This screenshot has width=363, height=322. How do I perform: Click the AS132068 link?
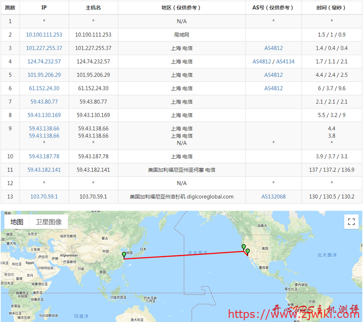click(273, 197)
